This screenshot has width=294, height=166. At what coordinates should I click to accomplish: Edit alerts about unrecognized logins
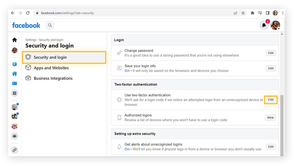(x=271, y=147)
